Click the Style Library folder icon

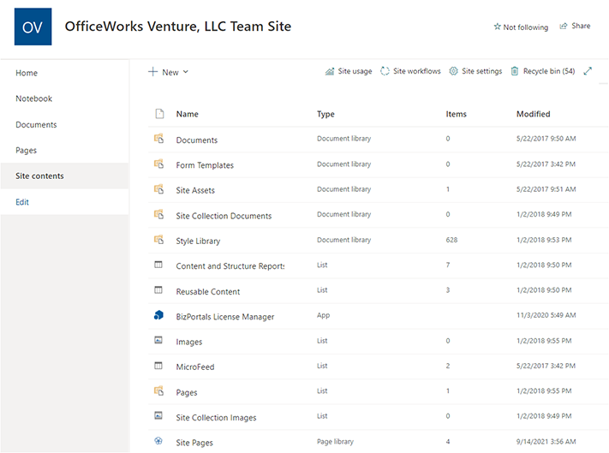pos(158,241)
